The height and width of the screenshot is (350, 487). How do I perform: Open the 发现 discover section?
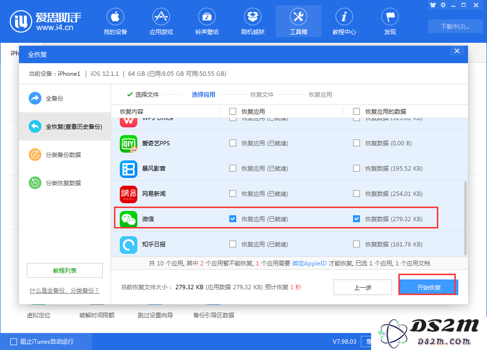[x=390, y=21]
